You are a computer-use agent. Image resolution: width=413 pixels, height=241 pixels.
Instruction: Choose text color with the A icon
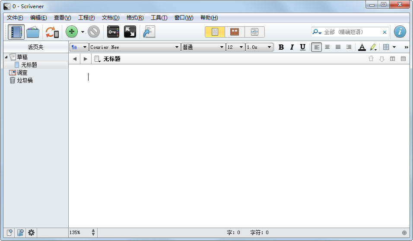tap(362, 47)
